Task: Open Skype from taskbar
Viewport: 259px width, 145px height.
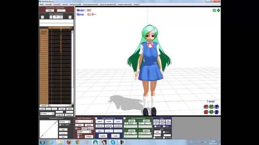Action: [113, 142]
